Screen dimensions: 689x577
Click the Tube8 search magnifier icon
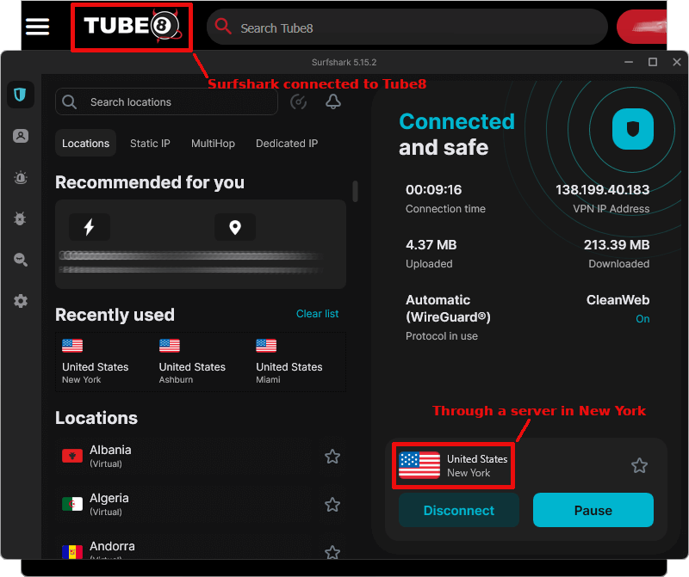pos(223,27)
